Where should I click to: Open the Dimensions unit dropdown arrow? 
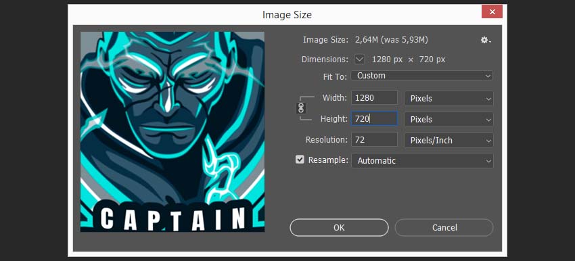point(359,59)
